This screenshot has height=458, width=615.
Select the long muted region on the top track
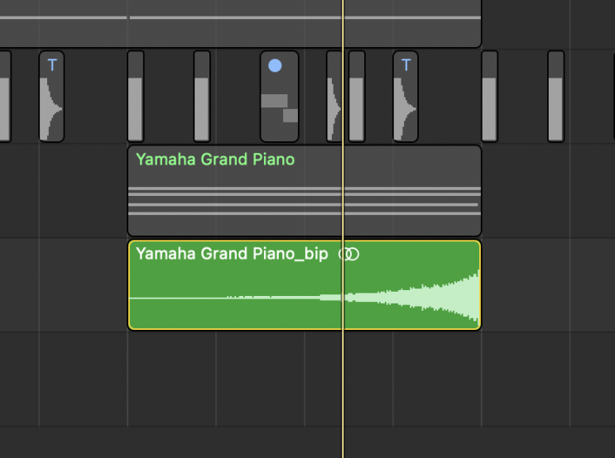click(240, 23)
